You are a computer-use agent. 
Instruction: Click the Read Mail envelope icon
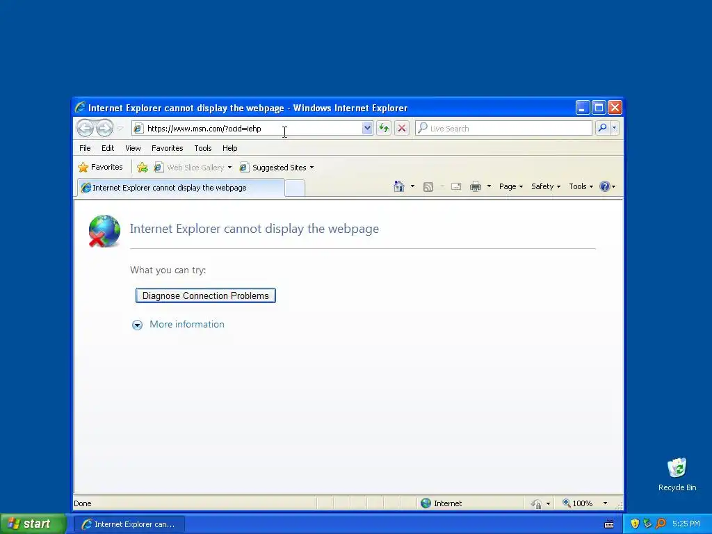point(456,186)
